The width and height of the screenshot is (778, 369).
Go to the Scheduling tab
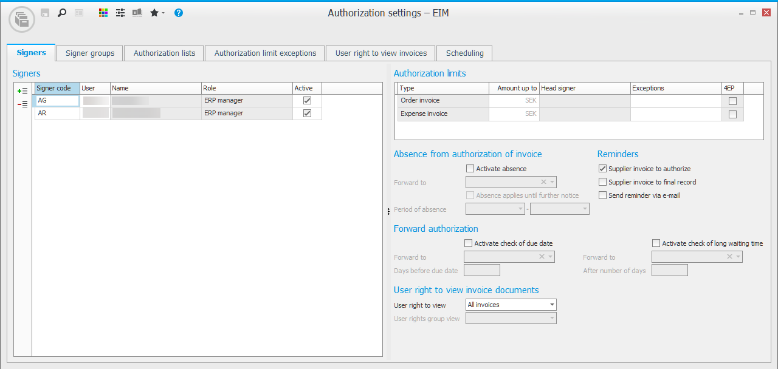point(464,53)
